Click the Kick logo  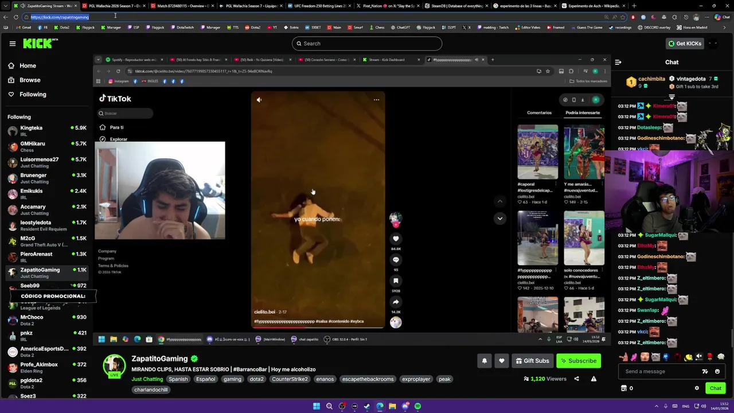pyautogui.click(x=40, y=43)
